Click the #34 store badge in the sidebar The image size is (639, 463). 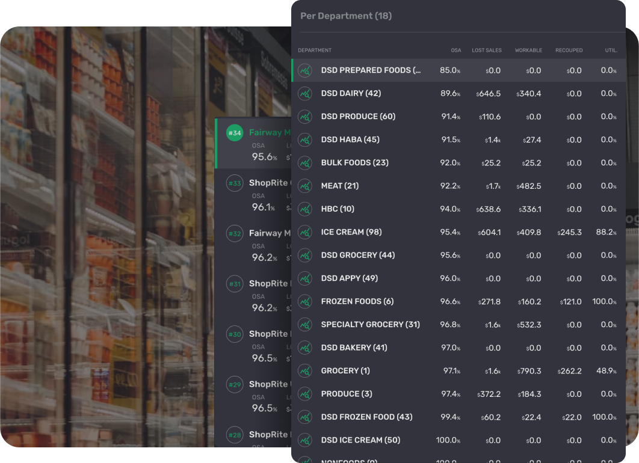234,132
